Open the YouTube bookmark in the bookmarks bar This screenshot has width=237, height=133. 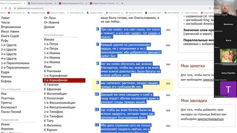point(17,13)
